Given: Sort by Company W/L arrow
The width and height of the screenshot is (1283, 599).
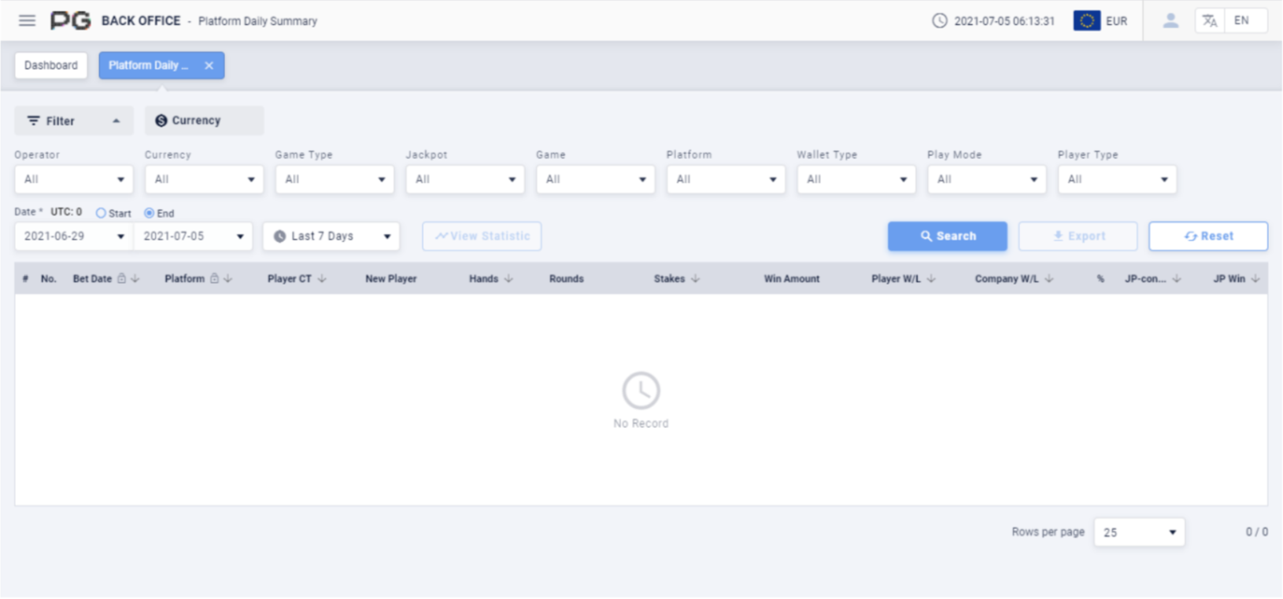Looking at the screenshot, I should click(x=1048, y=278).
